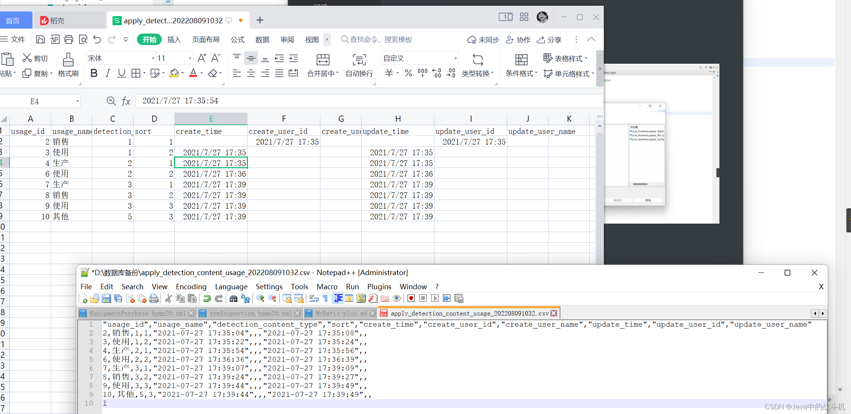851x414 pixels.
Task: Click the 分享 share button
Action: click(549, 40)
